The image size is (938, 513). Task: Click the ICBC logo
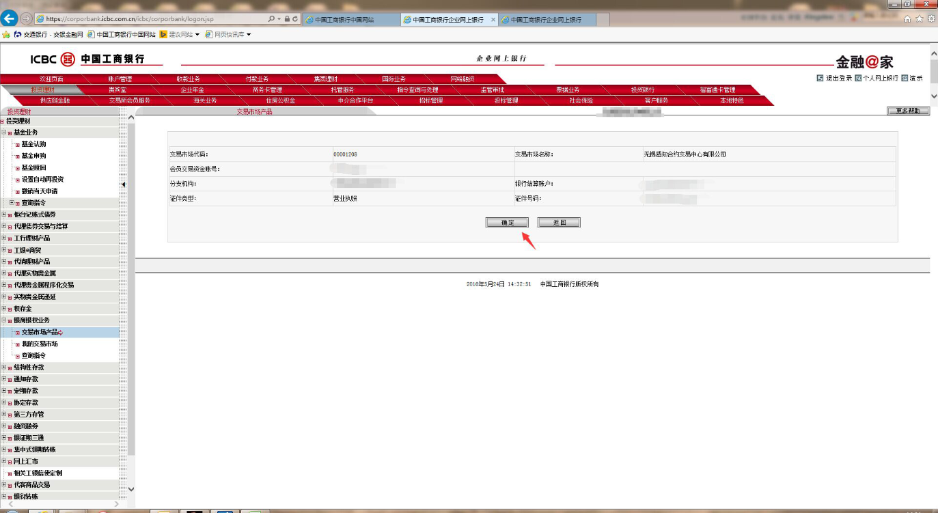(x=87, y=59)
